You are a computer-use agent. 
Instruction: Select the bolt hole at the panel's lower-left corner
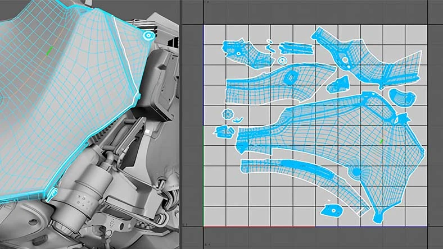pyautogui.click(x=52, y=193)
